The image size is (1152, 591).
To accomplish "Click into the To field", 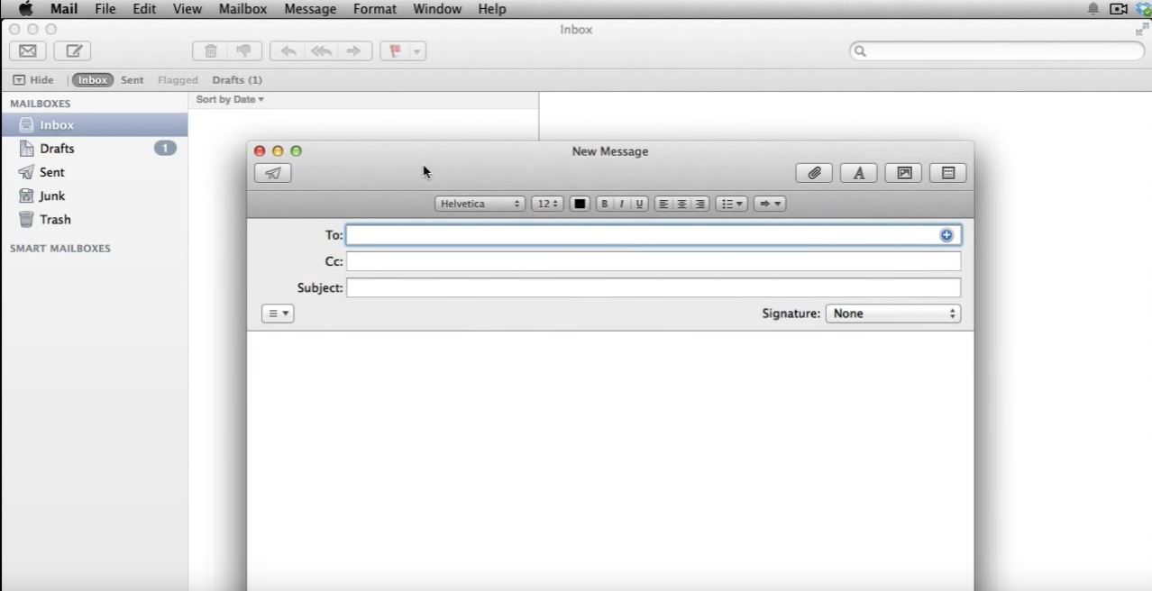I will [654, 235].
